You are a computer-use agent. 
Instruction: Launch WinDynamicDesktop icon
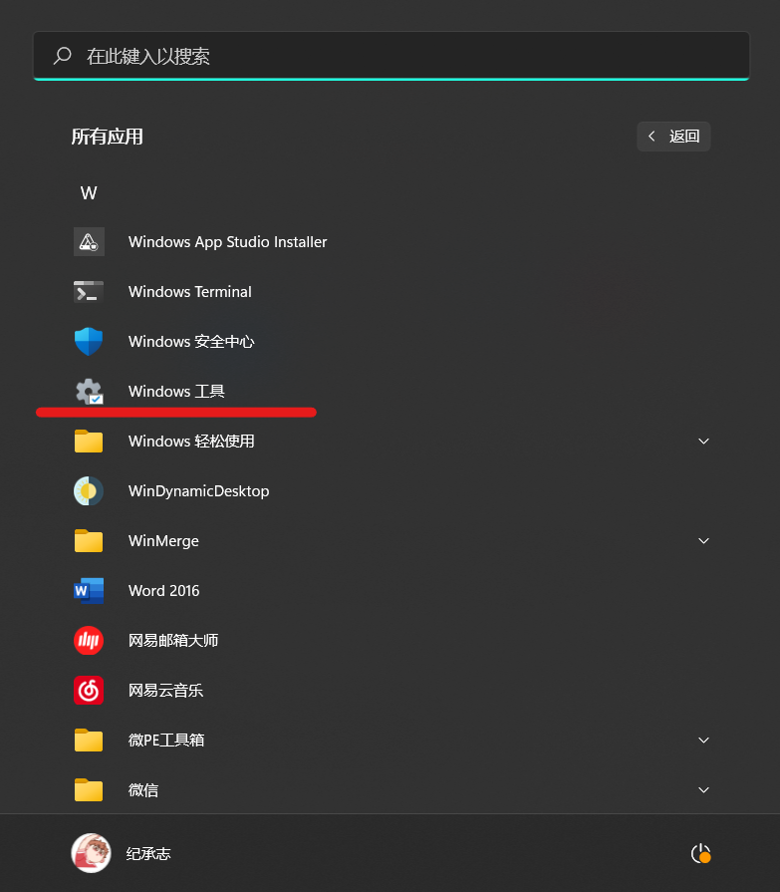pos(89,491)
